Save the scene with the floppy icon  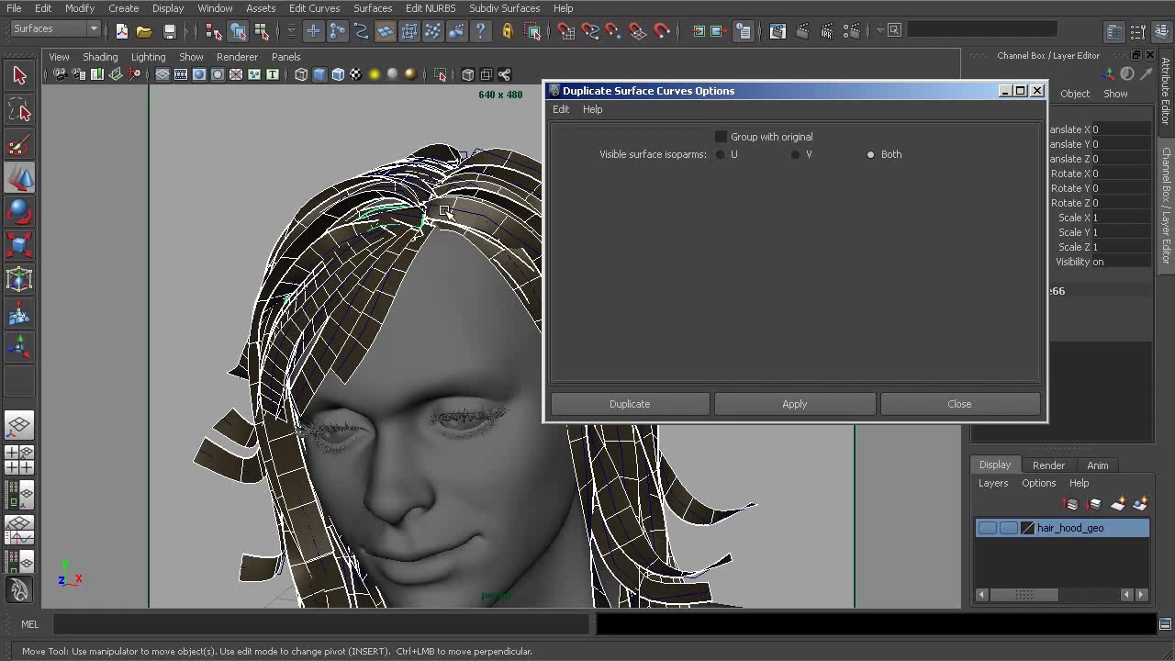(169, 31)
